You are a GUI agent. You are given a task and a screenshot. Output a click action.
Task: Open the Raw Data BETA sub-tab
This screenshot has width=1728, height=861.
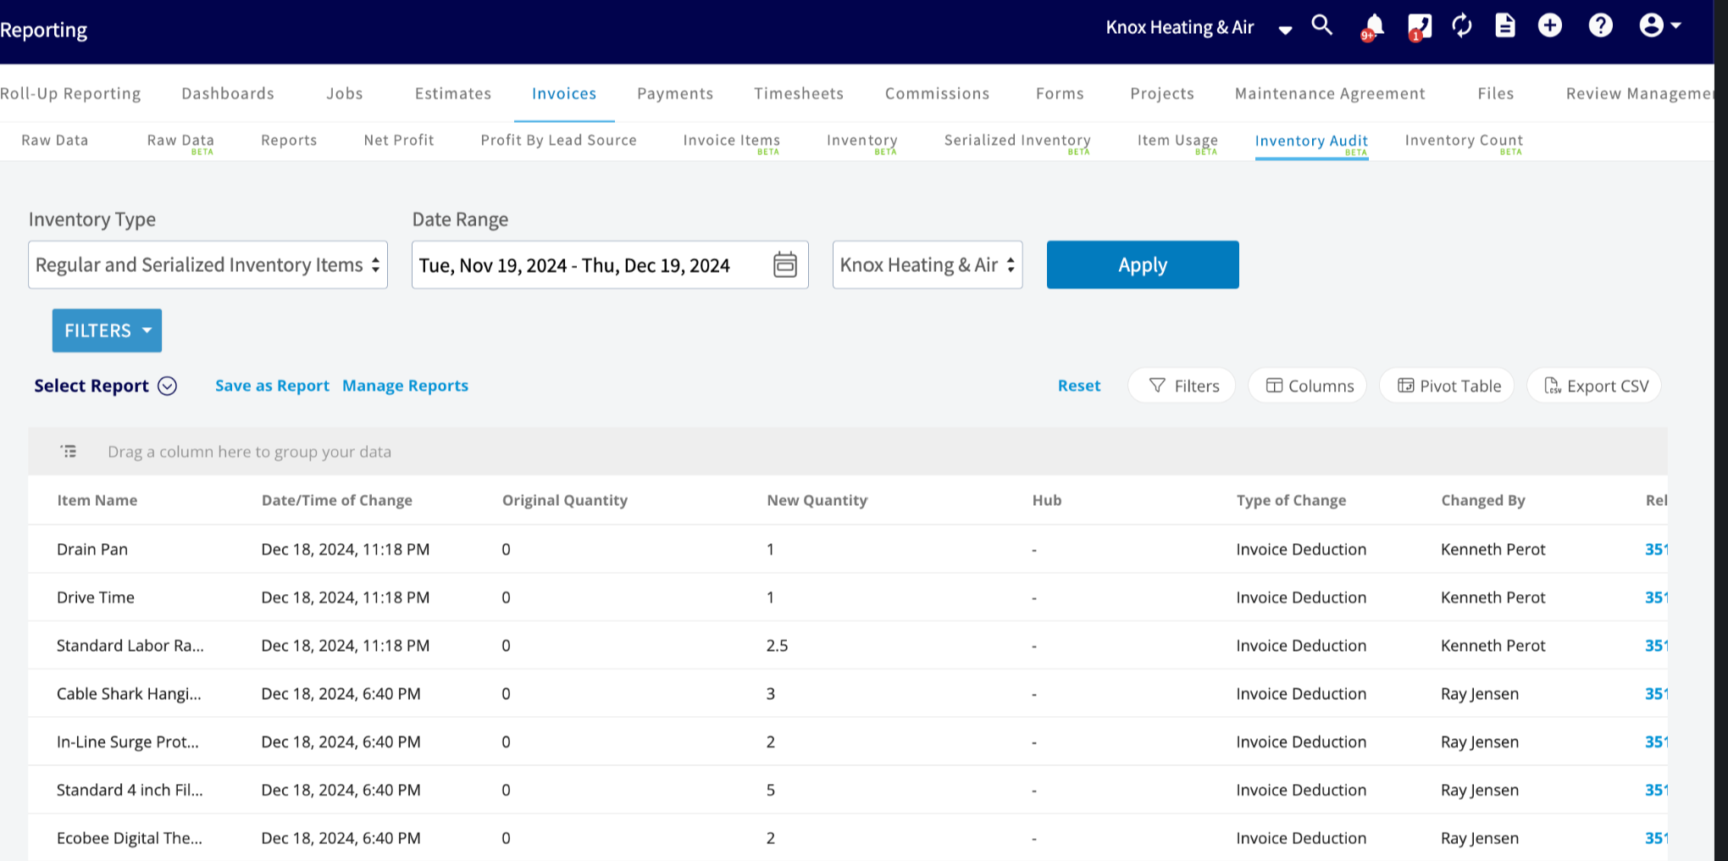pyautogui.click(x=180, y=142)
